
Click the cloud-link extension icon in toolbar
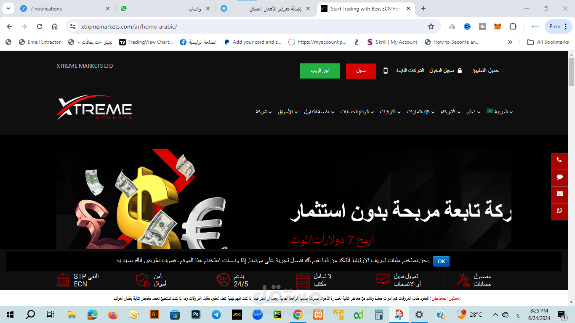tap(452, 26)
